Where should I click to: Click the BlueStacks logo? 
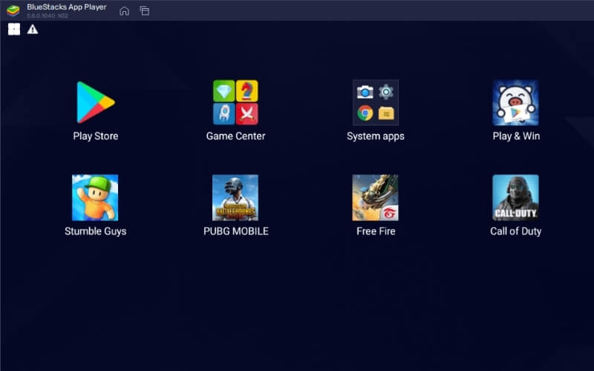click(x=13, y=10)
